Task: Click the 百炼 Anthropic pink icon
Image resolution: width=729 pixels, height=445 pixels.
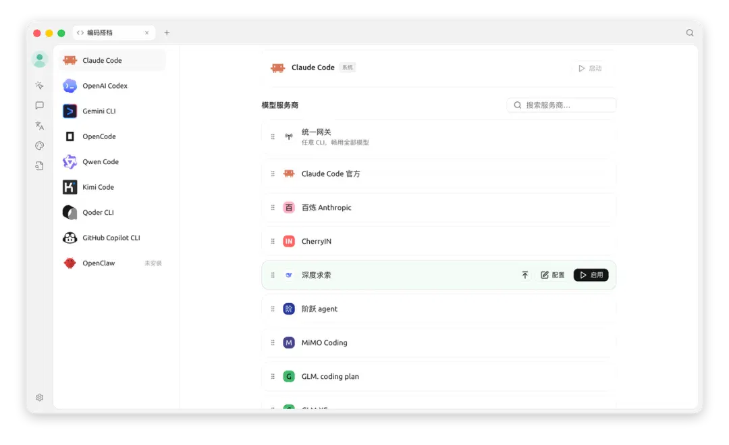Action: pyautogui.click(x=289, y=207)
